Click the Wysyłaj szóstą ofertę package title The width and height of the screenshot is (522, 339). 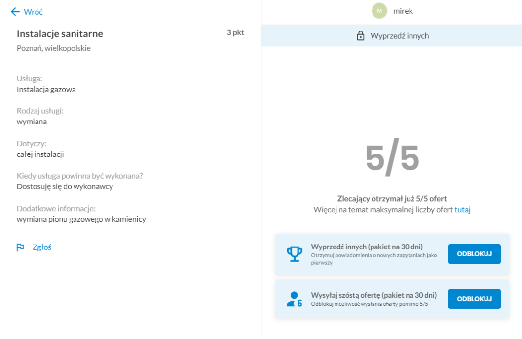tap(374, 295)
